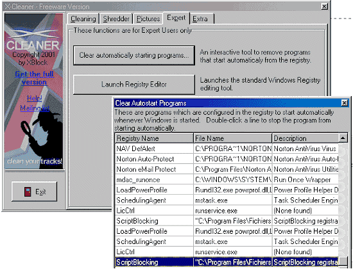This screenshot has width=353, height=269.
Task: Open the Mailing list link
Action: (x=35, y=108)
